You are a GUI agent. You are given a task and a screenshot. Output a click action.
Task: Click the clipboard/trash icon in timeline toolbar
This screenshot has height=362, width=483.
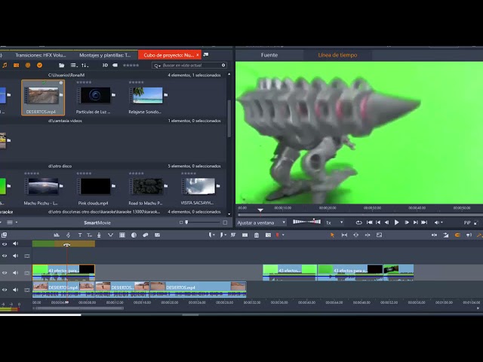pos(257,235)
